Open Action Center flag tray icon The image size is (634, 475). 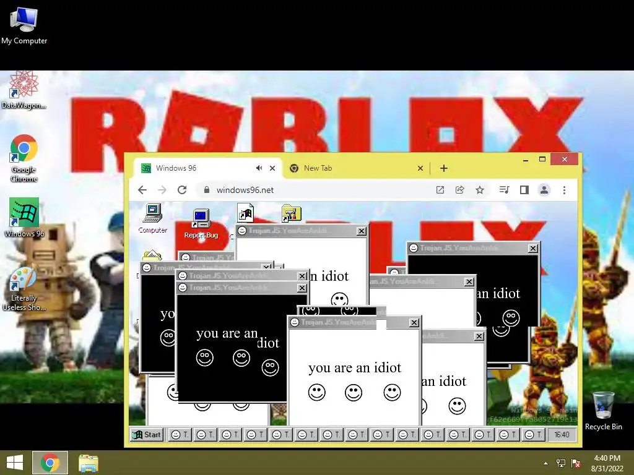[x=576, y=463]
